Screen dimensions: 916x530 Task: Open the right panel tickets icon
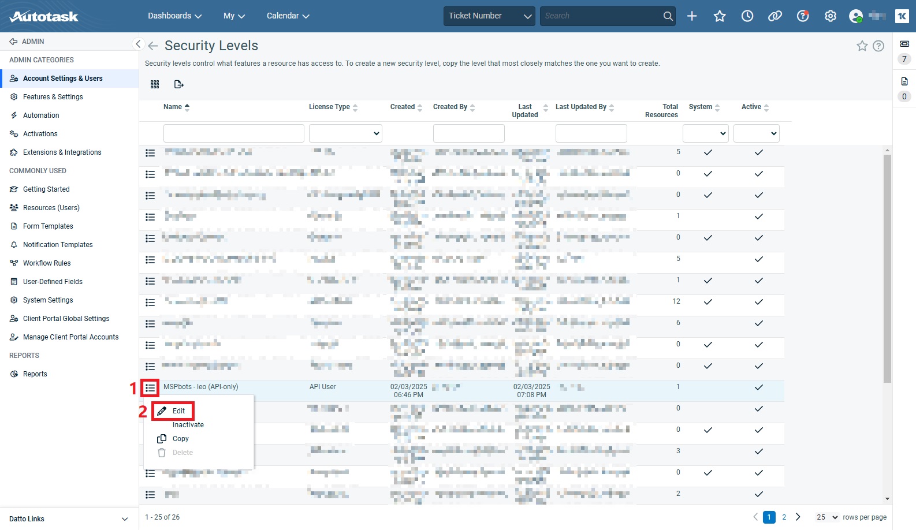pyautogui.click(x=904, y=44)
